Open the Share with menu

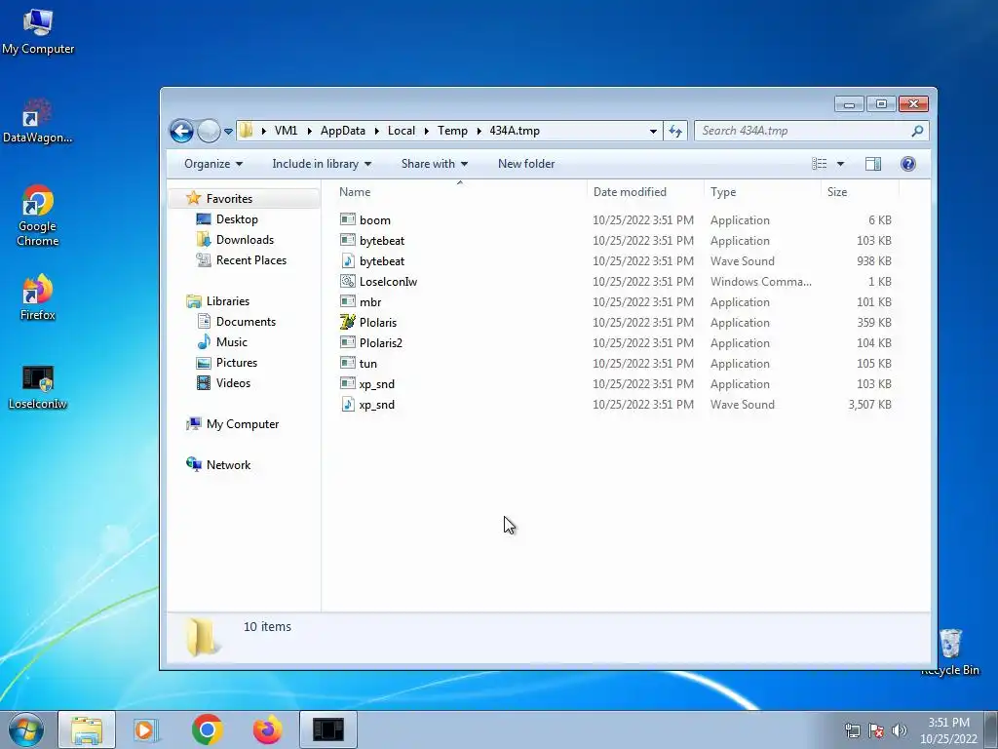(x=434, y=164)
